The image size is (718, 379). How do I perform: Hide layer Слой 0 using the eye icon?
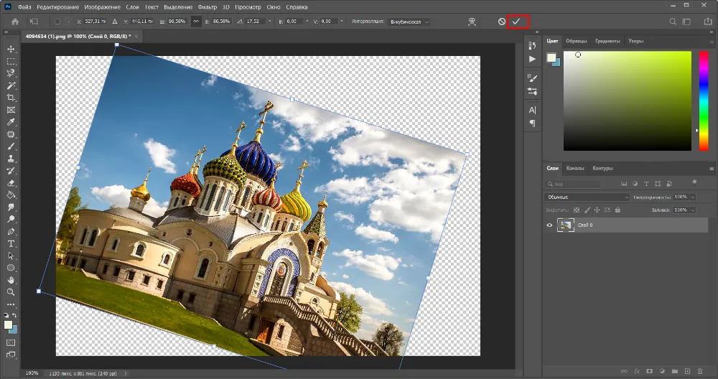pos(550,225)
